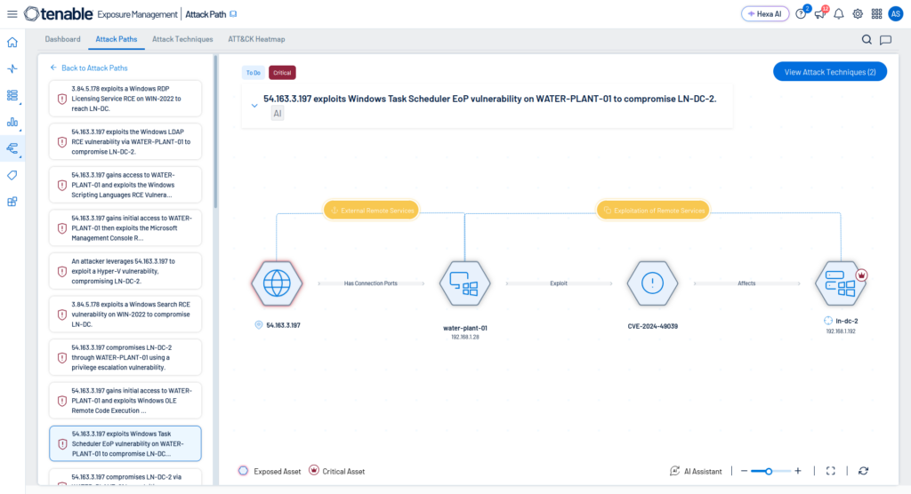The image size is (911, 494).
Task: Click the Exposure Management product name
Action: coord(137,14)
